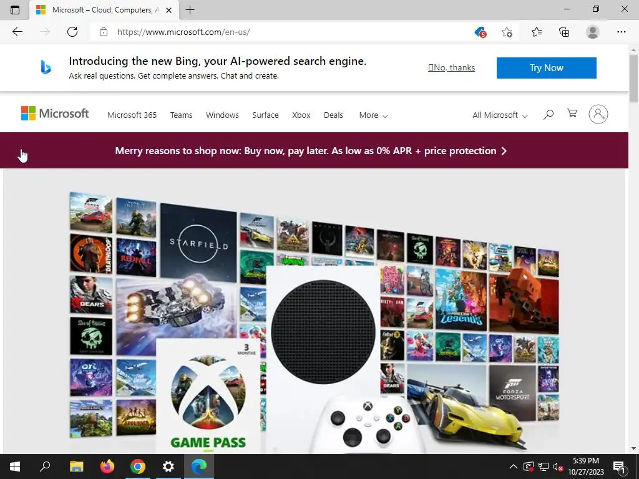Click the Starfield game tile
Screen dimensions: 639x479
click(x=198, y=241)
